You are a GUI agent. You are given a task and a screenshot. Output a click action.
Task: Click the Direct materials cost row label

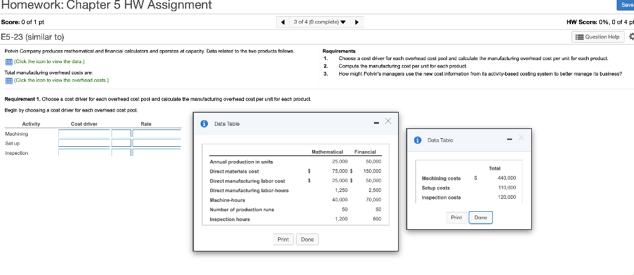pyautogui.click(x=235, y=172)
